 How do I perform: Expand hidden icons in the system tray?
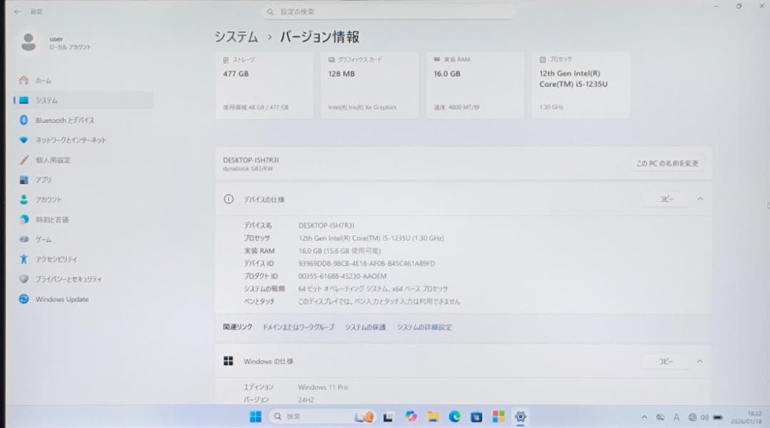(645, 417)
